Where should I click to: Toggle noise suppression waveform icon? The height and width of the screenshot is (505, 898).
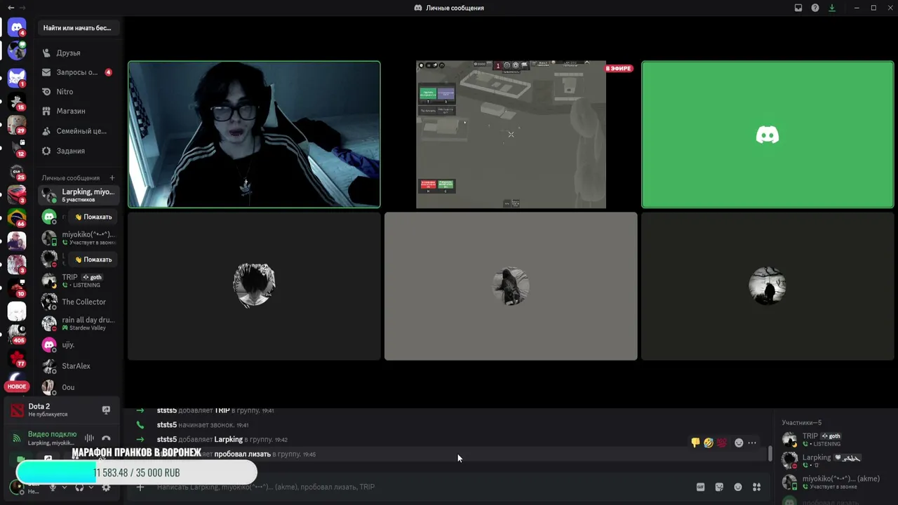(89, 438)
